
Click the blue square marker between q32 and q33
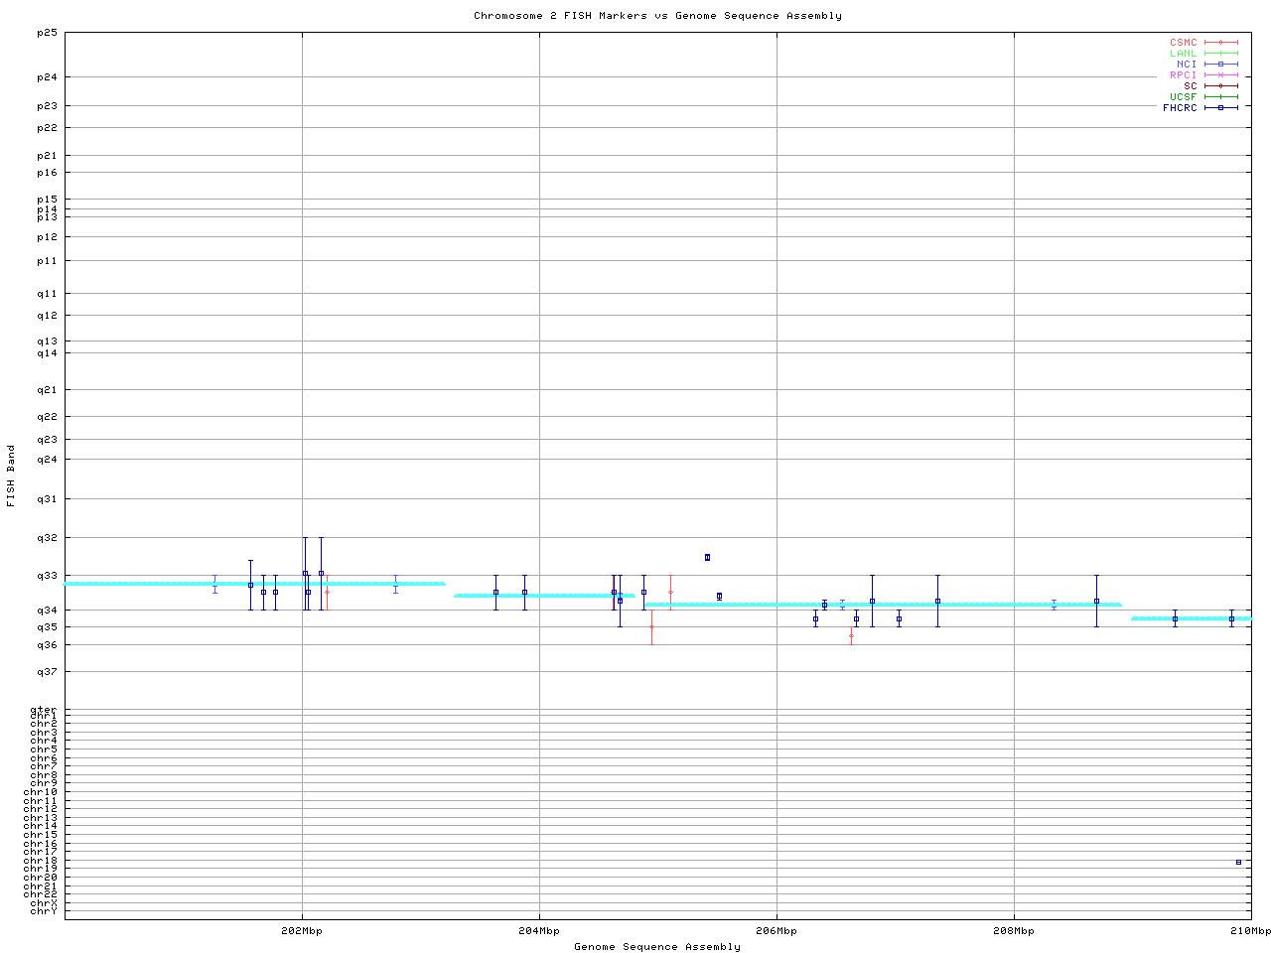[x=707, y=557]
